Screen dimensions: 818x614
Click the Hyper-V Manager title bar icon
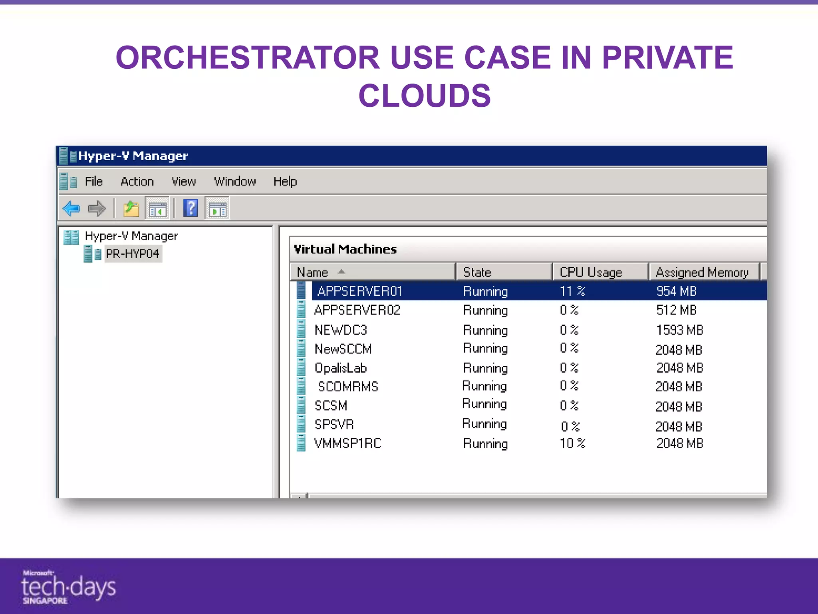pyautogui.click(x=67, y=156)
